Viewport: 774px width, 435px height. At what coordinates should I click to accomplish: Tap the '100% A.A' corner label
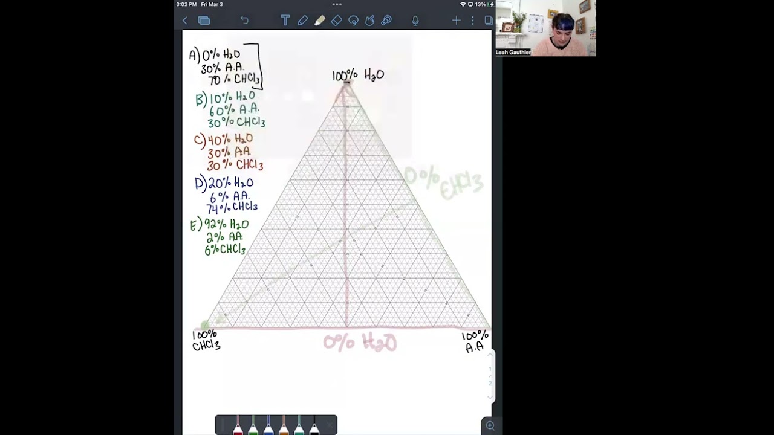click(475, 341)
